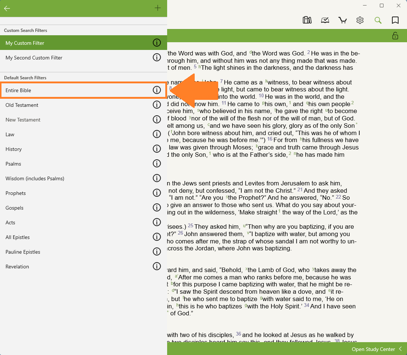Open the shopping cart store
Image resolution: width=407 pixels, height=355 pixels.
[x=342, y=20]
